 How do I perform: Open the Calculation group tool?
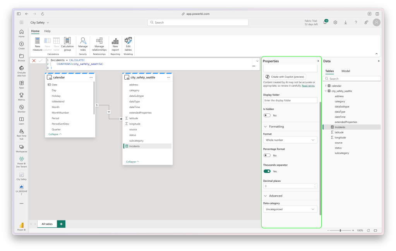(67, 44)
